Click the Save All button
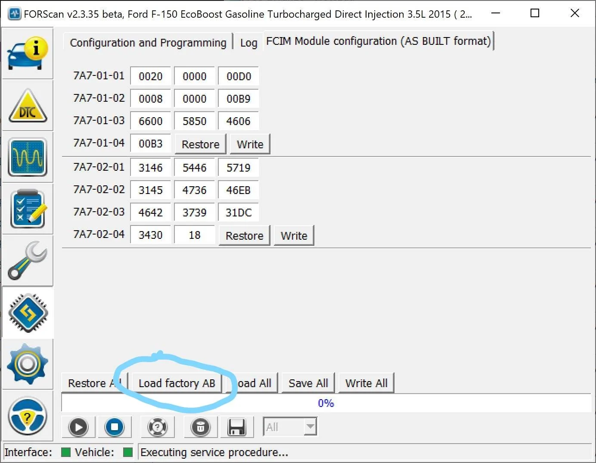Viewport: 596px width, 463px height. (x=308, y=383)
